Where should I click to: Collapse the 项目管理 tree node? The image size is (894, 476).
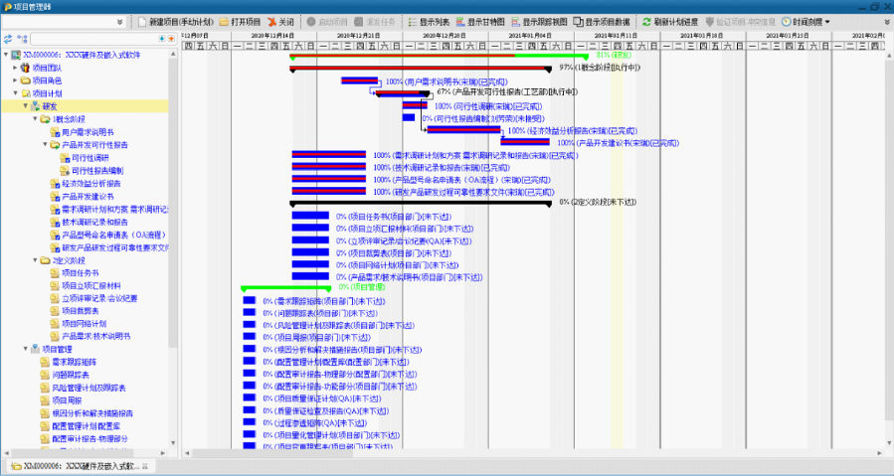tap(25, 349)
